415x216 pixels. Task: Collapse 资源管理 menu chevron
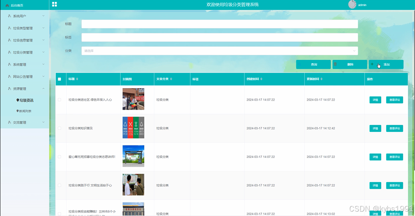[43, 89]
